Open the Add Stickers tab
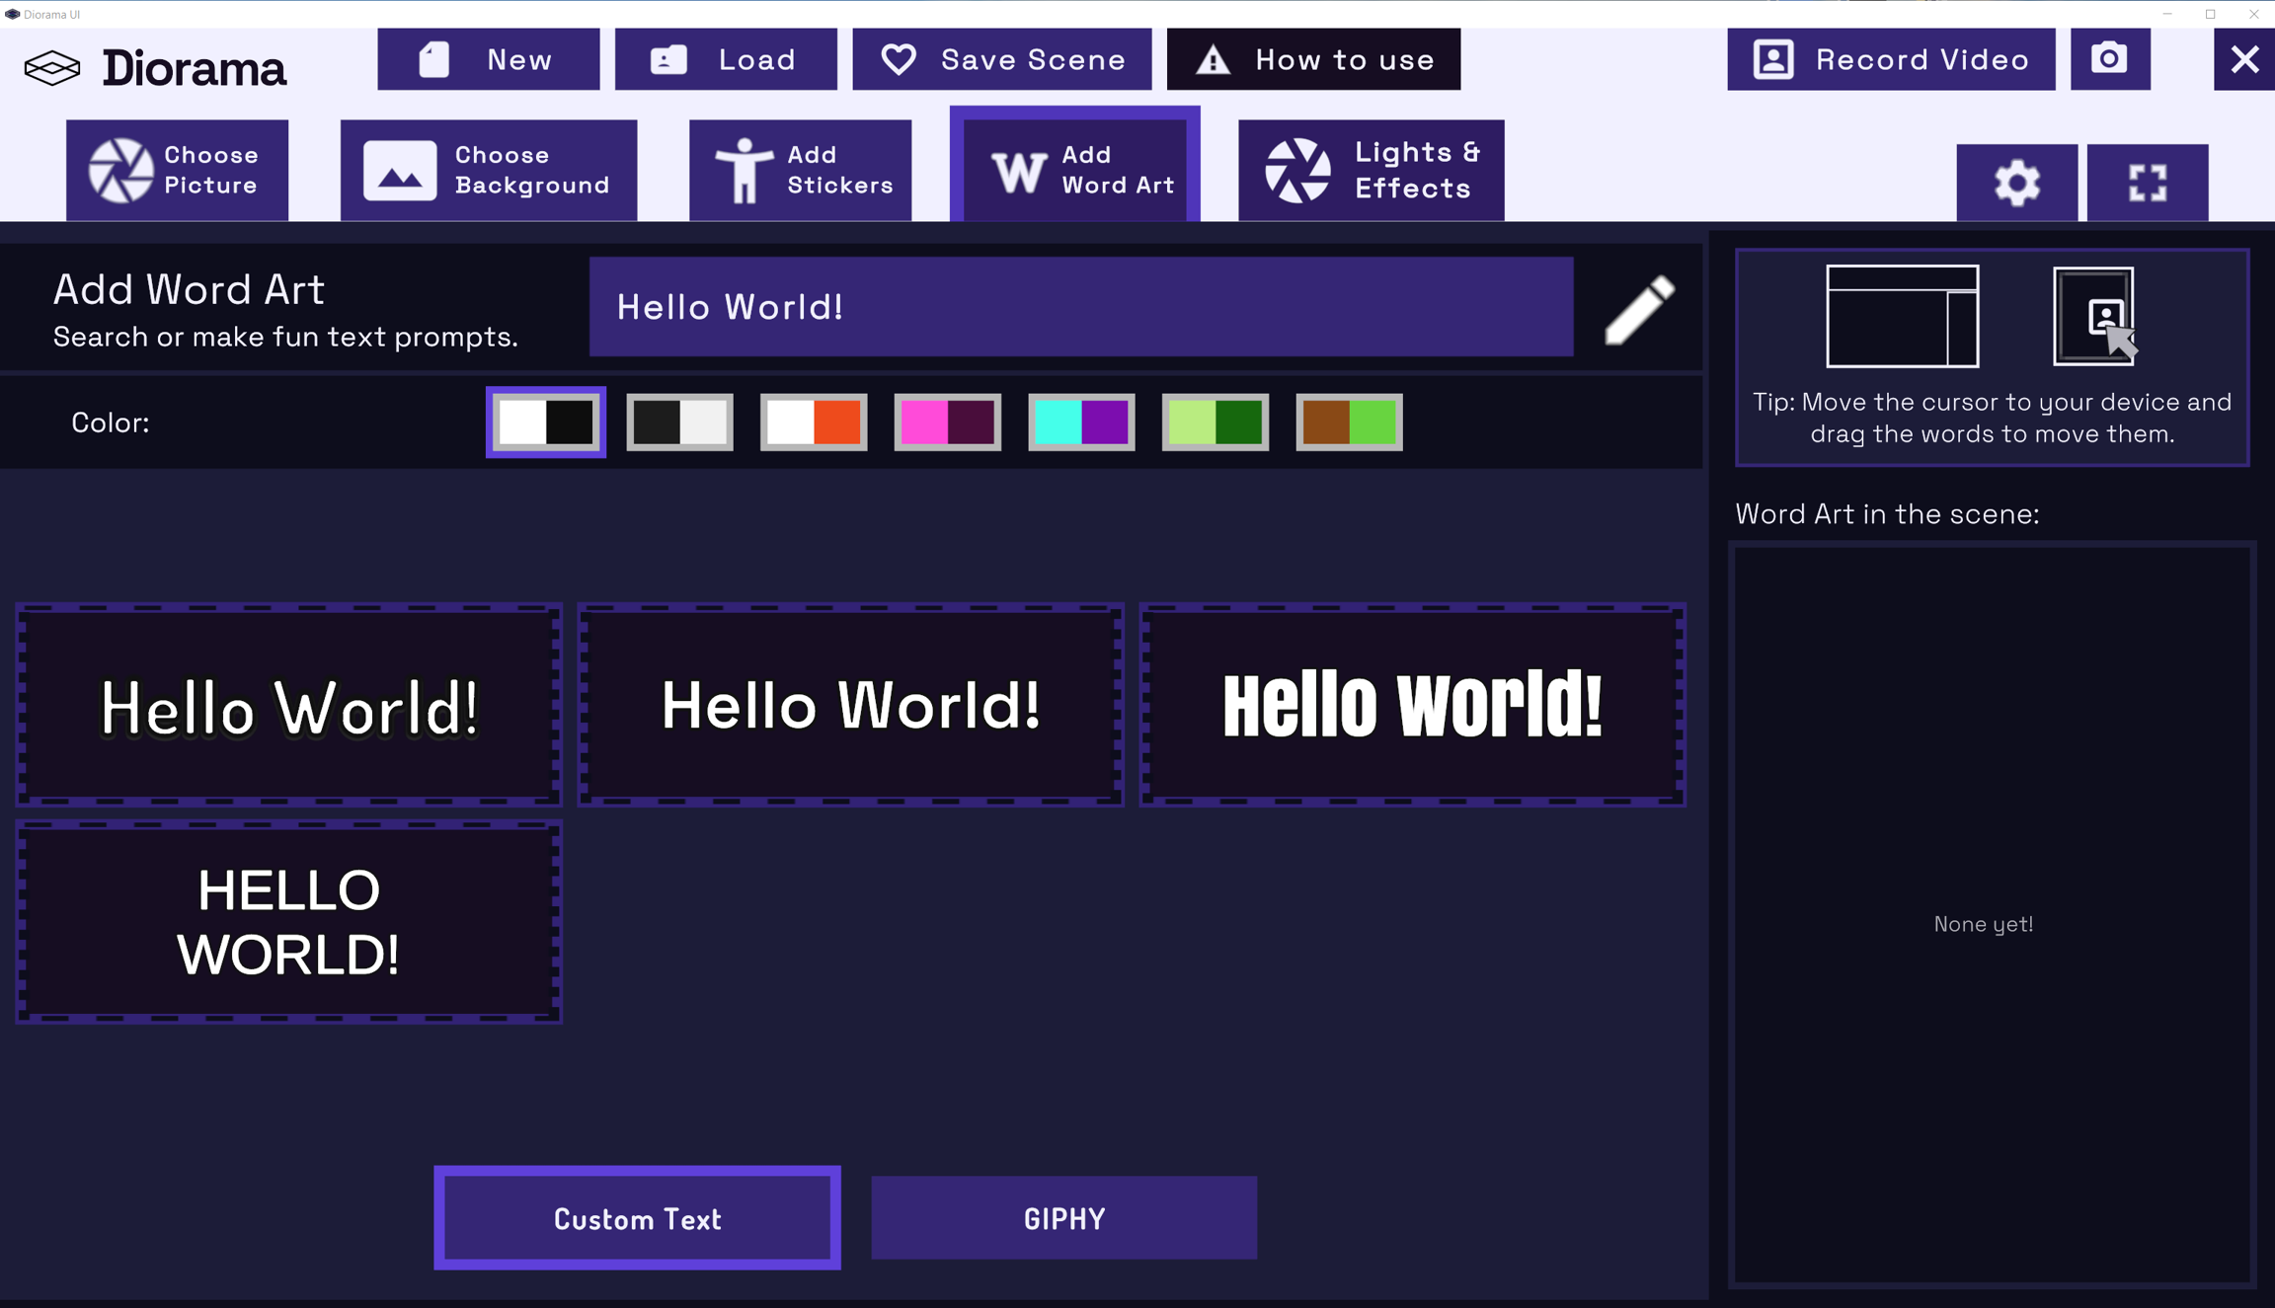 point(801,170)
